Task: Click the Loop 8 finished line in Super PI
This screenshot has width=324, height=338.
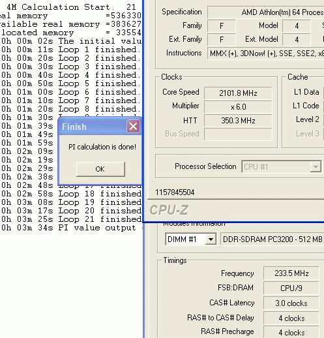Action: pyautogui.click(x=71, y=109)
